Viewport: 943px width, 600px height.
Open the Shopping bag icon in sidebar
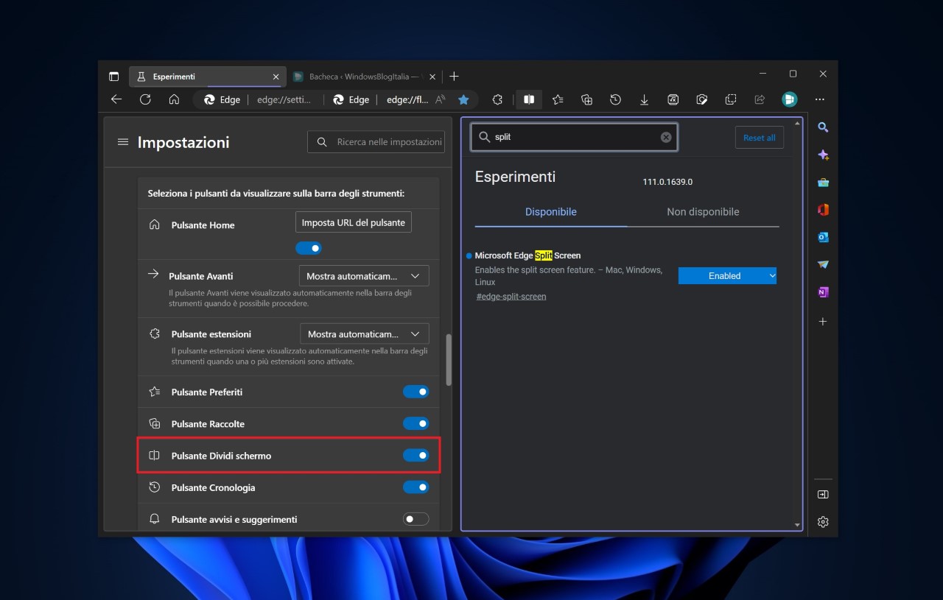point(823,182)
